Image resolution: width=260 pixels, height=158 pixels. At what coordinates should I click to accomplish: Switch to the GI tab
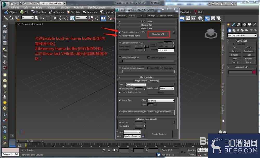pyautogui.click(x=142, y=15)
